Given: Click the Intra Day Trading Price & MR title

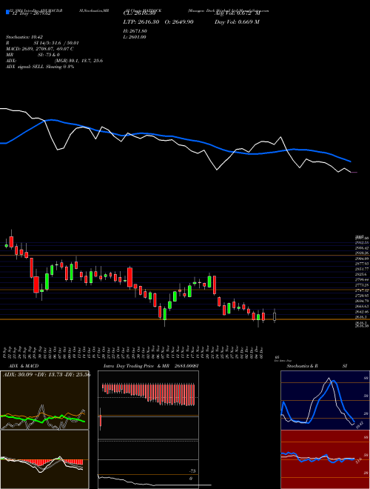Looking at the screenshot, I should point(151,366).
